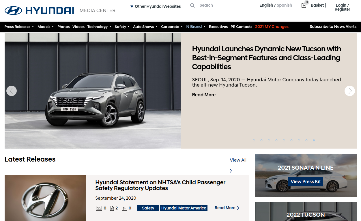This screenshot has height=221, width=361.
Task: Click View Press Kit for Sonata N Line
Action: (306, 182)
